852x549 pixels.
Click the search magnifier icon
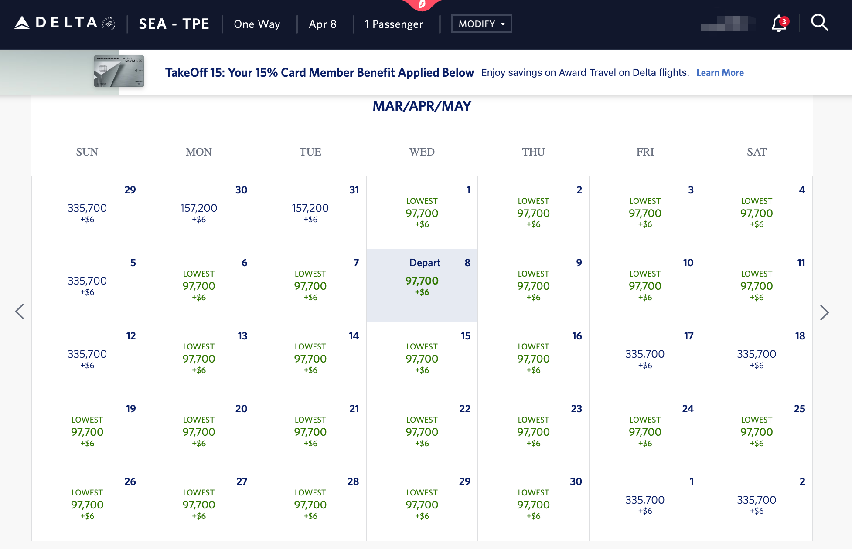[x=819, y=23]
